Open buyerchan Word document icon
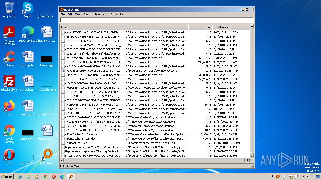The width and height of the screenshot is (321, 180). pyautogui.click(x=28, y=83)
